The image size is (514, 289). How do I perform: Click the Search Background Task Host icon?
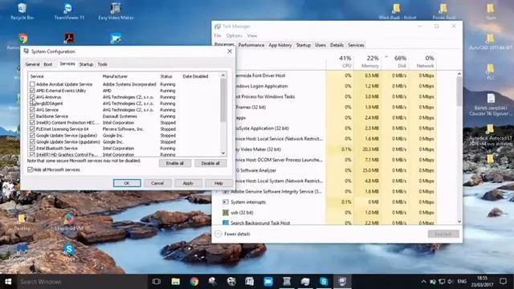coord(225,223)
